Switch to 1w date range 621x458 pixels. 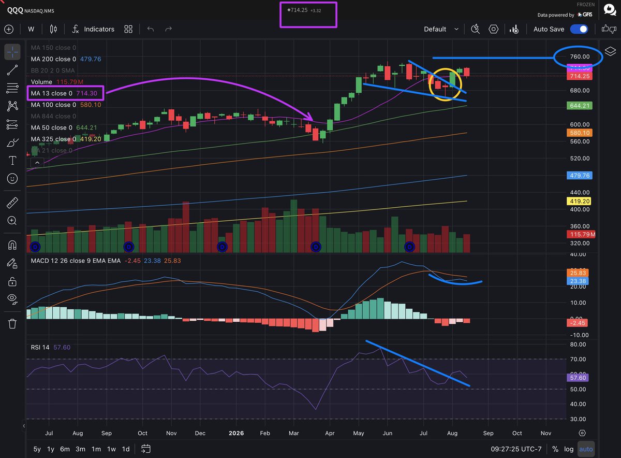111,449
